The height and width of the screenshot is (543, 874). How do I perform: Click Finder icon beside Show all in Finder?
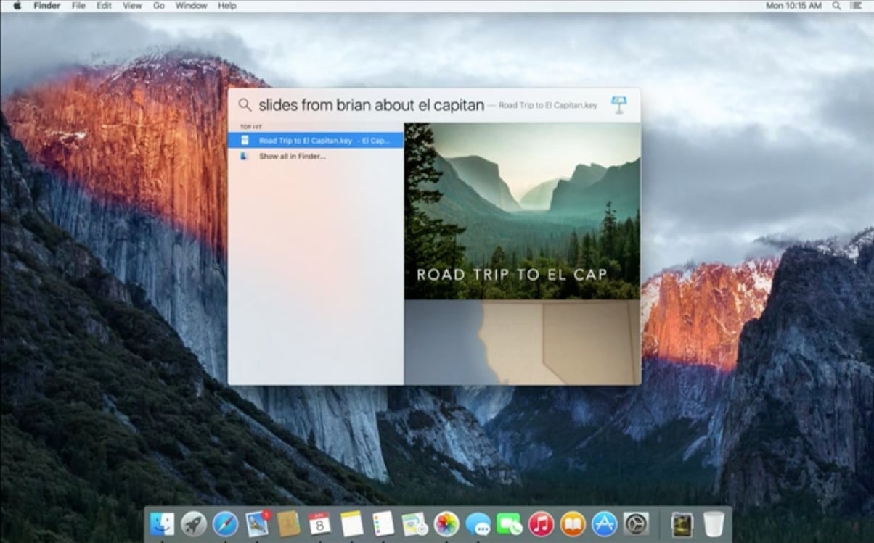245,156
